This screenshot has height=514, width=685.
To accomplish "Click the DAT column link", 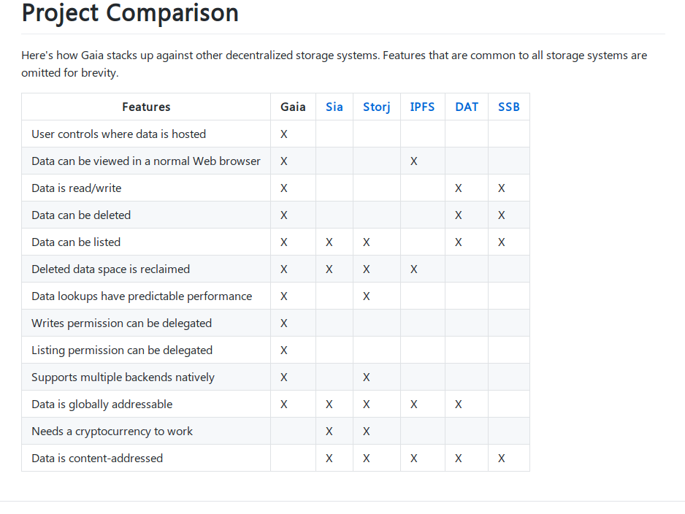I will (466, 107).
